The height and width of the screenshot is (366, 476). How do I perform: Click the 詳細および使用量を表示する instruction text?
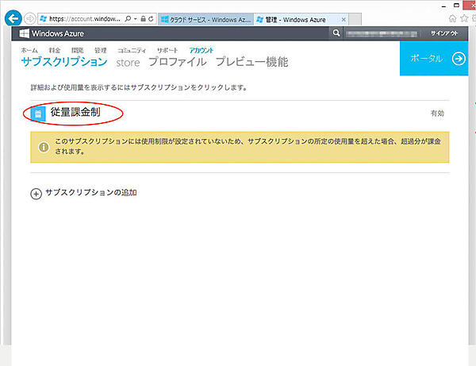[139, 87]
